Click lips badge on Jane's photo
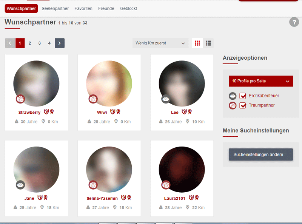 coord(20,185)
